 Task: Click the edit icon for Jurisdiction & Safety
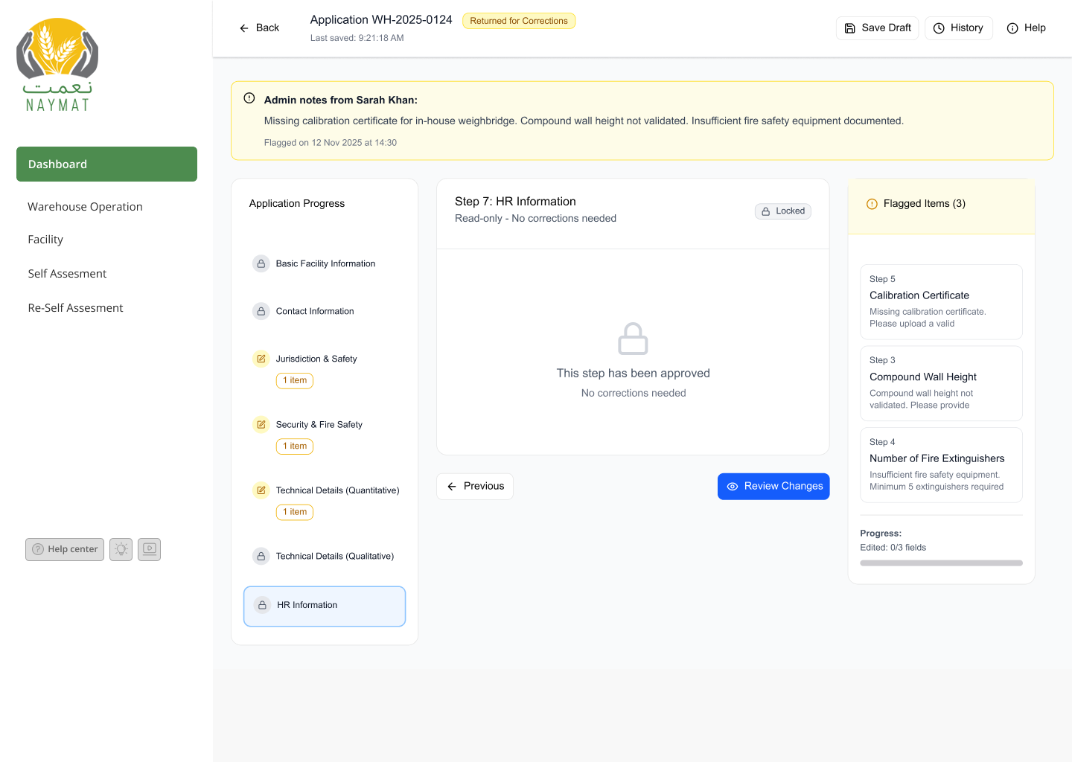pyautogui.click(x=261, y=359)
